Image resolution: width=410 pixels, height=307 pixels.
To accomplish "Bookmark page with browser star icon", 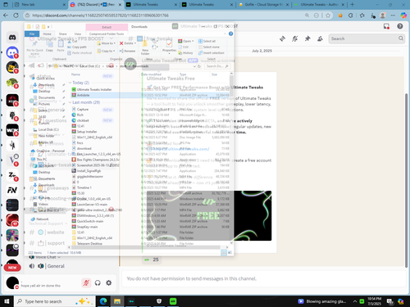I will [x=328, y=16].
